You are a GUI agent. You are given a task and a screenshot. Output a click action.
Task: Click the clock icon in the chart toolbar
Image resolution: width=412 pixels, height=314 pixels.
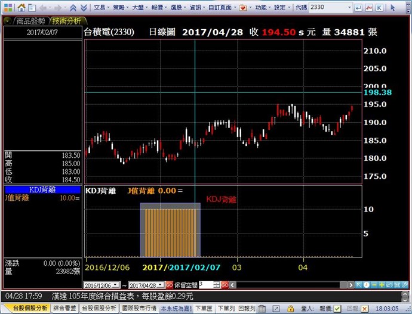point(366,285)
